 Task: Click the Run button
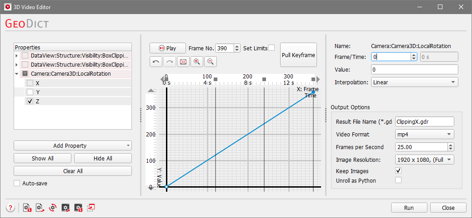coord(409,208)
